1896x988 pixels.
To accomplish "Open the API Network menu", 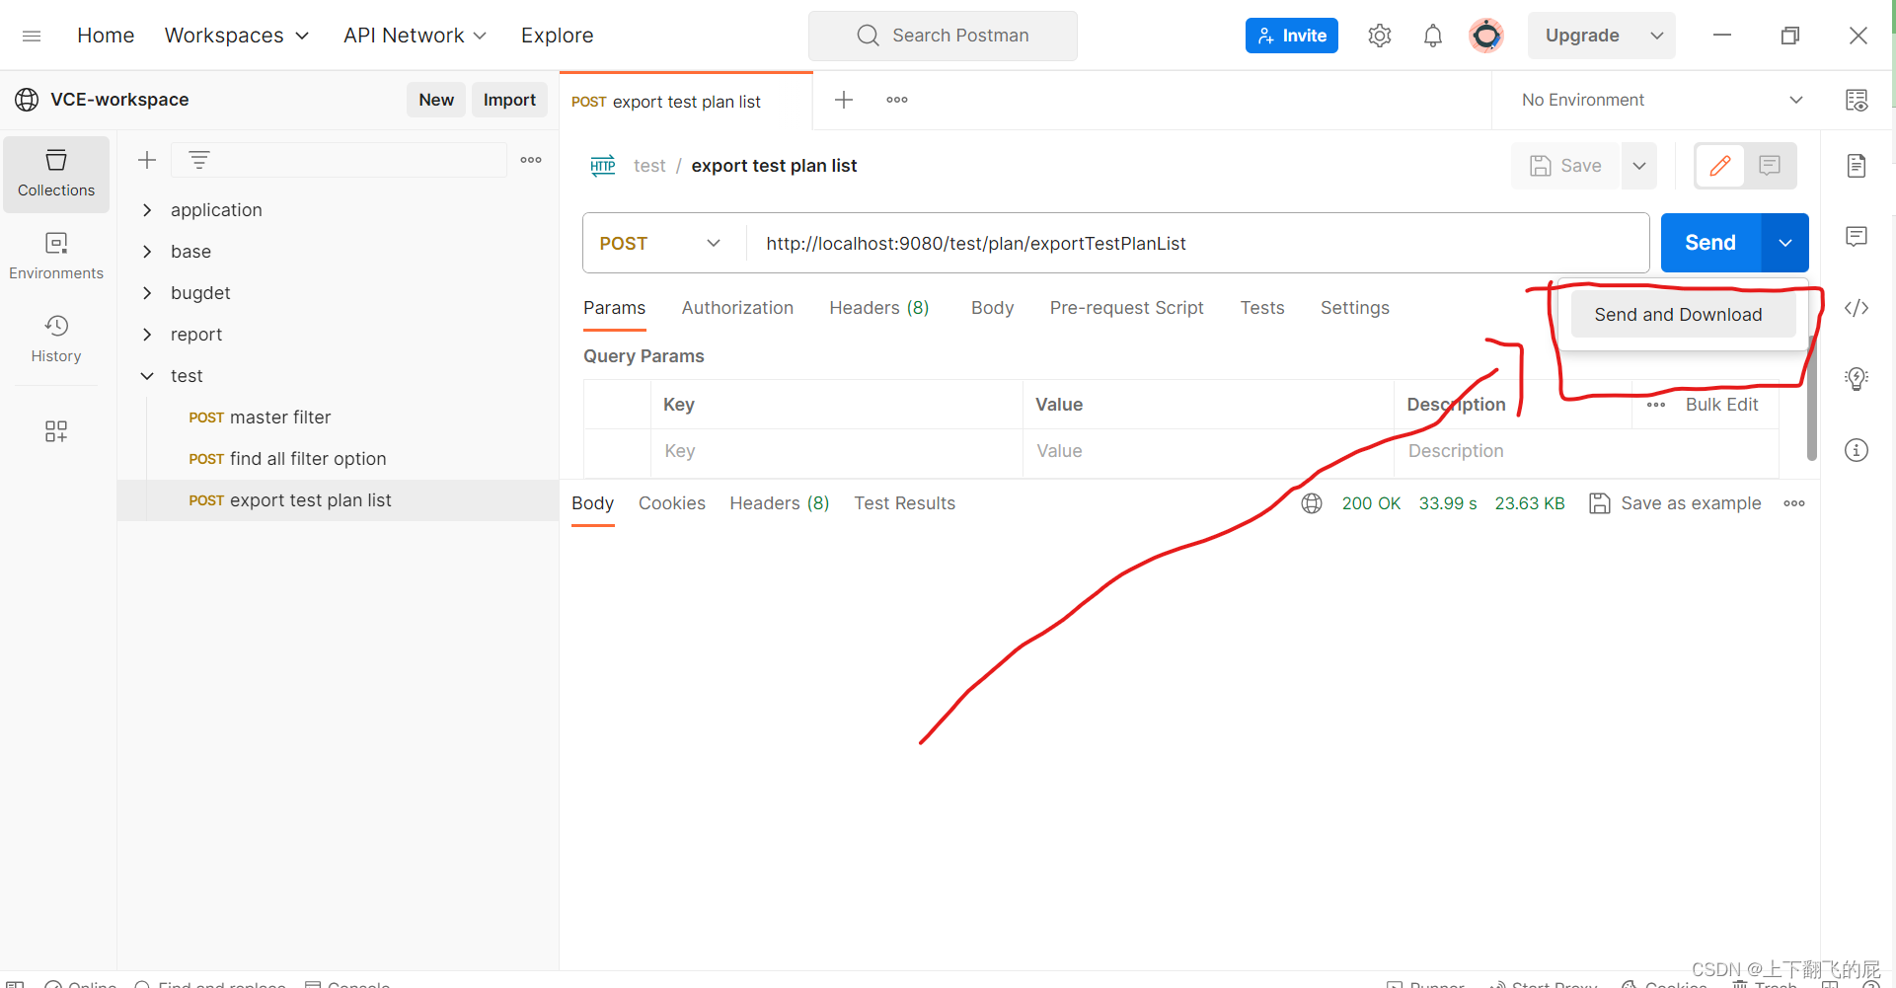I will tap(416, 36).
